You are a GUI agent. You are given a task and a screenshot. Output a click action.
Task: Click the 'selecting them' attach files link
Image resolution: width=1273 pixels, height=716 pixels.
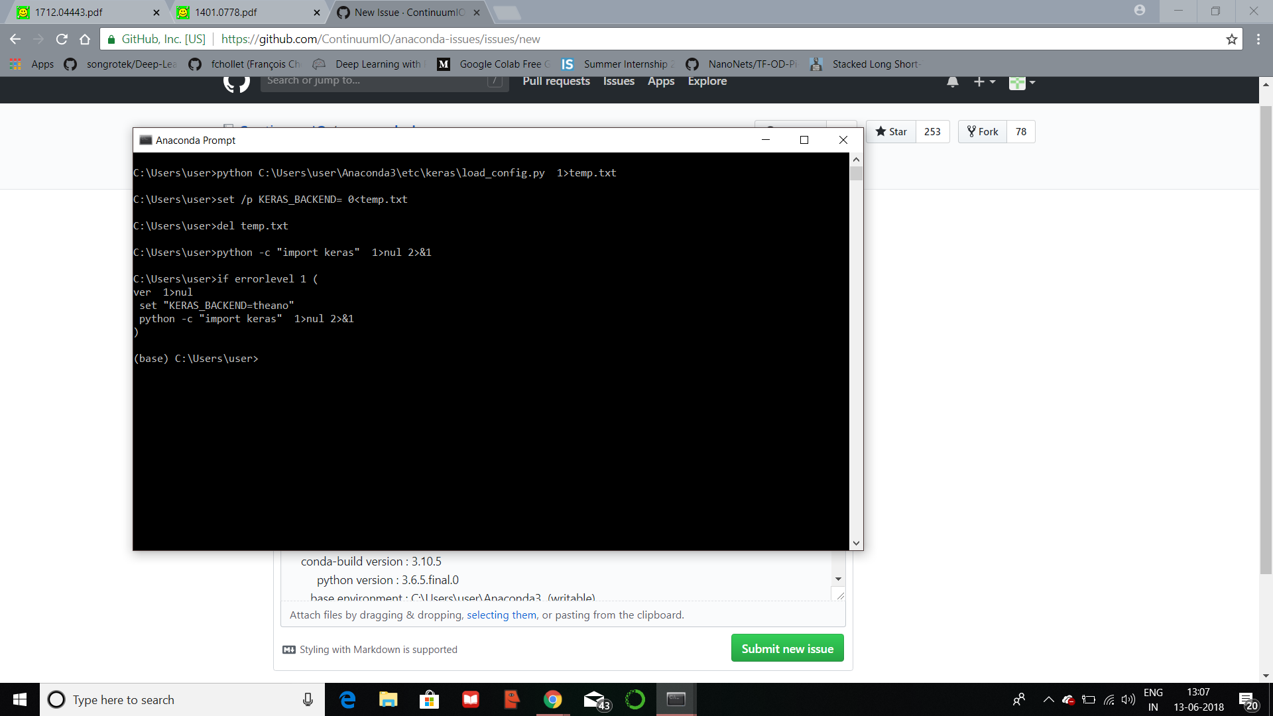click(x=501, y=615)
